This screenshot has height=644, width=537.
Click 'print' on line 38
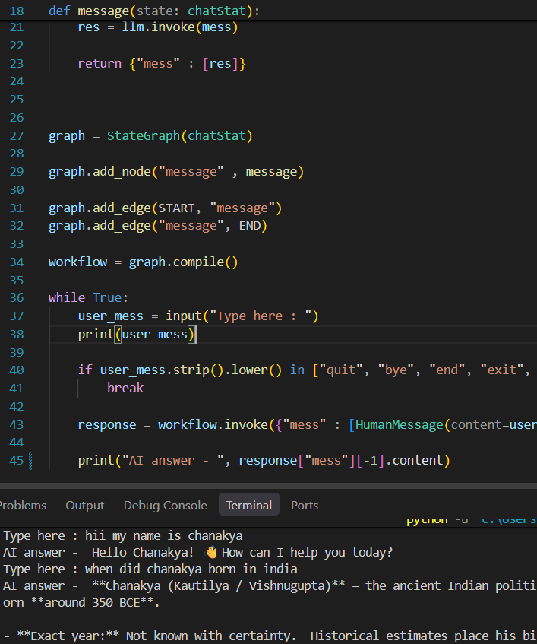point(96,335)
